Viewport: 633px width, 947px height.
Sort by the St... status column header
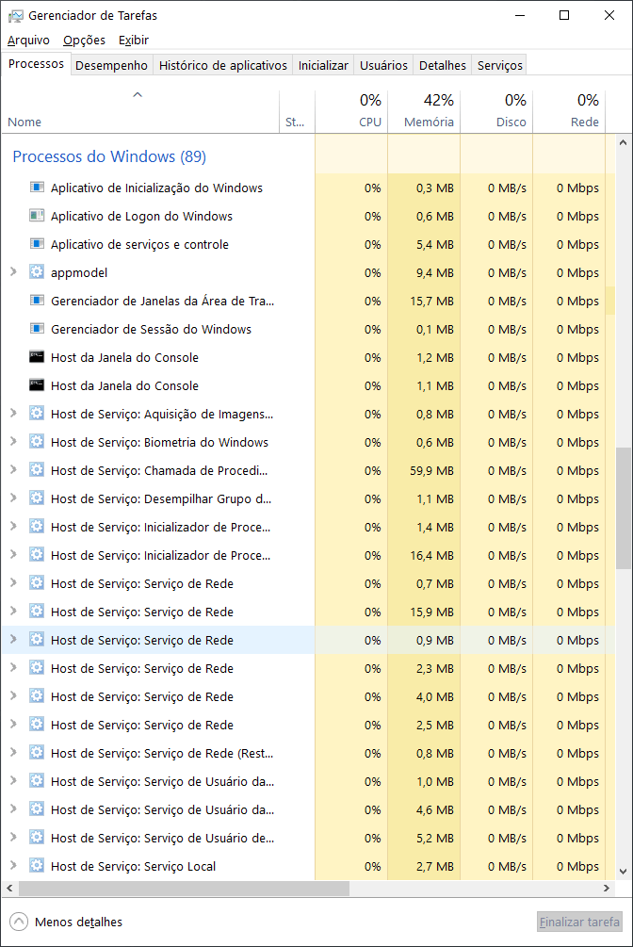tap(297, 111)
